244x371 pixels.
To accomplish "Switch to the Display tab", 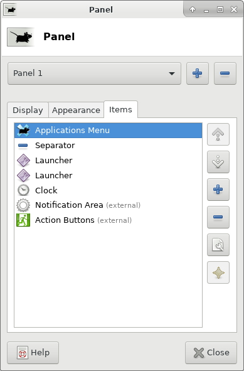I will pyautogui.click(x=28, y=110).
